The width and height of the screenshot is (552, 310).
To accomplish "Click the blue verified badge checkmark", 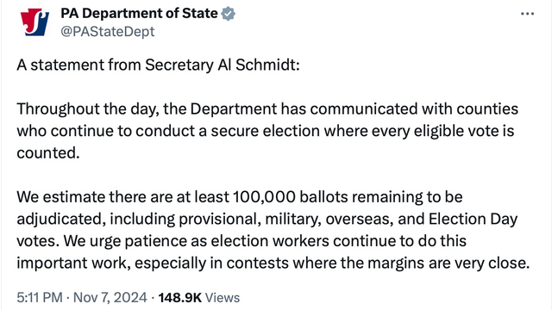I will coord(228,14).
